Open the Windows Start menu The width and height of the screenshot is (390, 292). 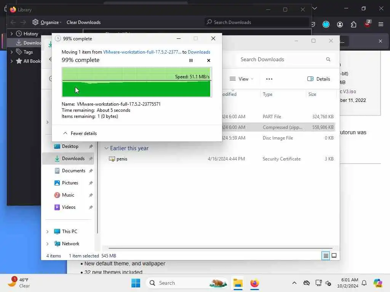coord(136,283)
